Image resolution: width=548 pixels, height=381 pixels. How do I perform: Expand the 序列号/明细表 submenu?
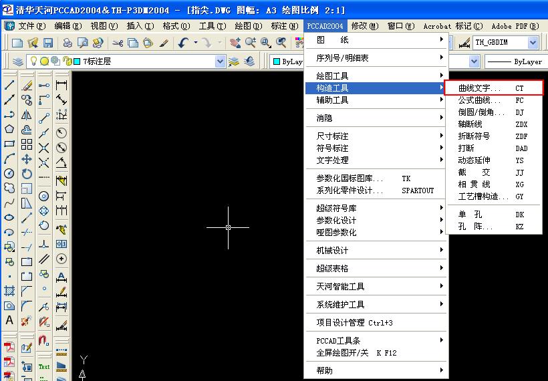(375, 57)
